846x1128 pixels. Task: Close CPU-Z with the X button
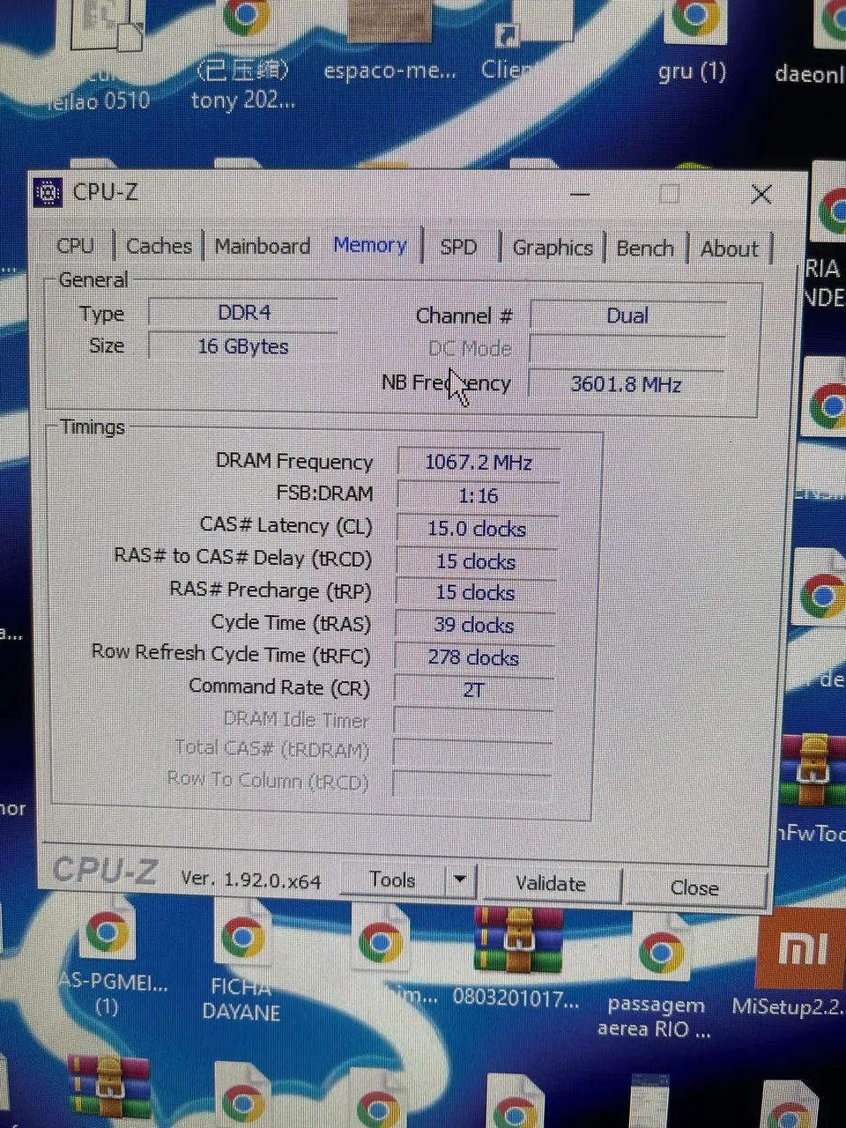point(761,195)
